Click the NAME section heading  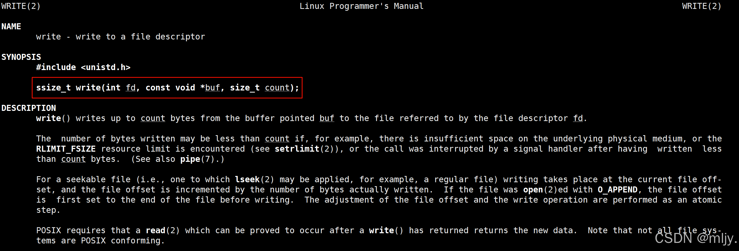(x=11, y=26)
